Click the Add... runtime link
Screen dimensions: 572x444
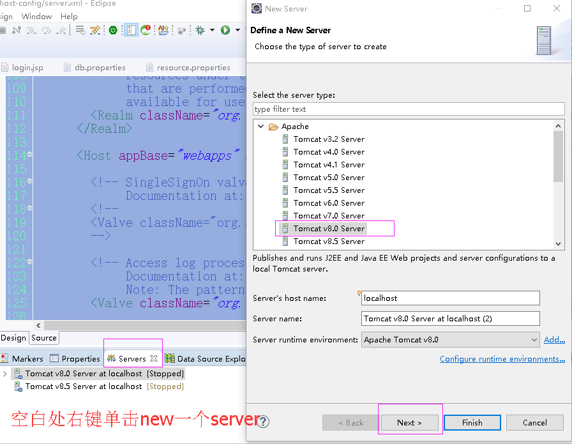554,340
